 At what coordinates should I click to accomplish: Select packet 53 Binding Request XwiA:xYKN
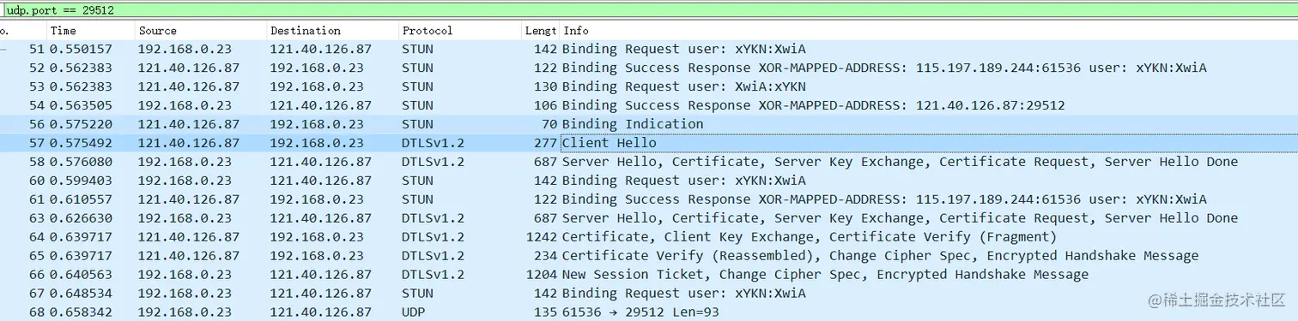[649, 86]
